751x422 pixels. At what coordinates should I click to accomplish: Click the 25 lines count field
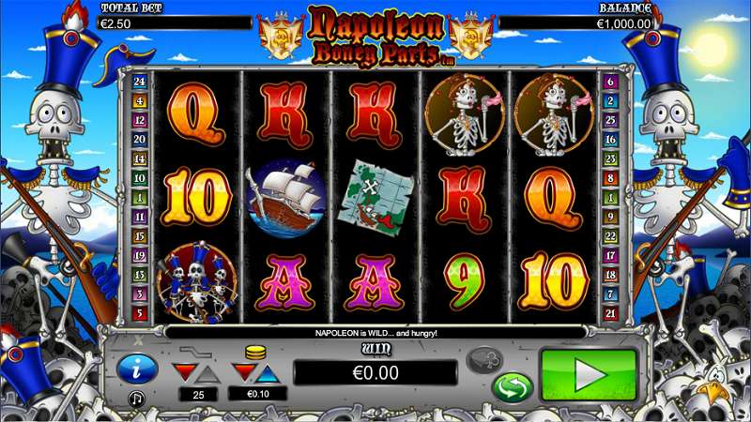coord(198,395)
